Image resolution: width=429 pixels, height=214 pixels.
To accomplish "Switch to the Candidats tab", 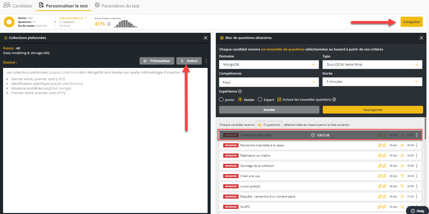I will coord(18,6).
